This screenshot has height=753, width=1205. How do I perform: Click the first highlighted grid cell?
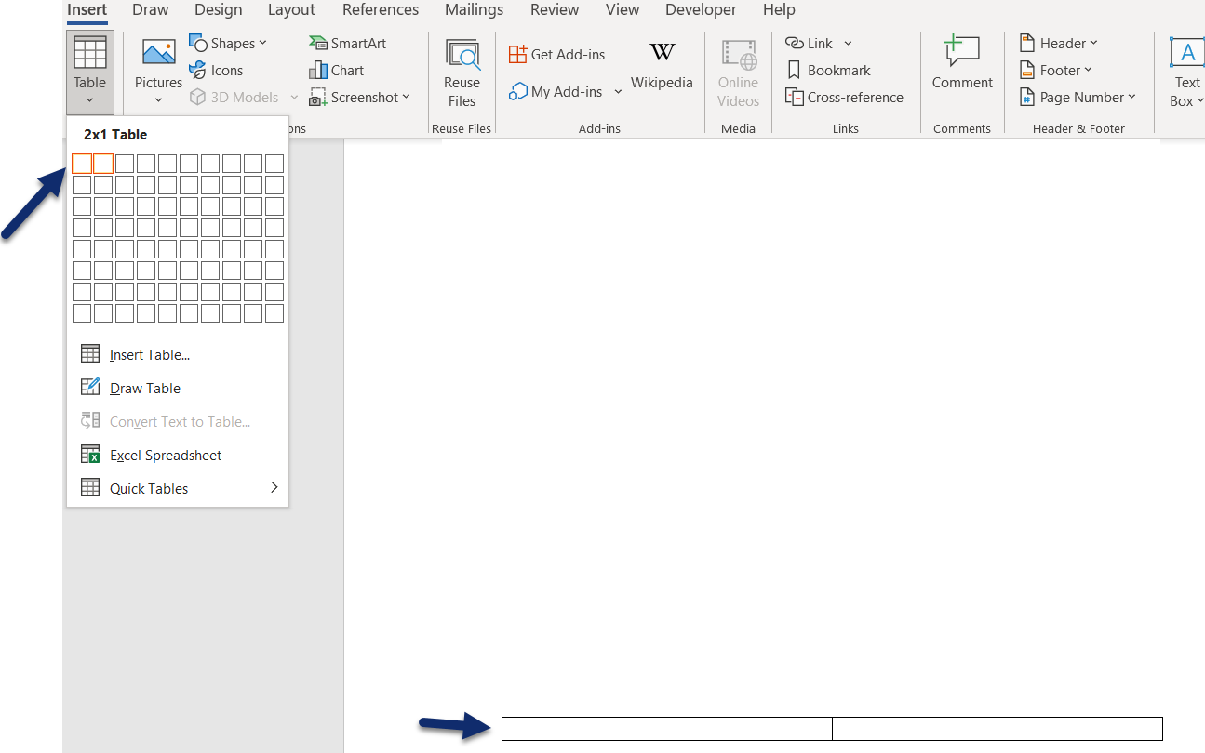click(82, 164)
